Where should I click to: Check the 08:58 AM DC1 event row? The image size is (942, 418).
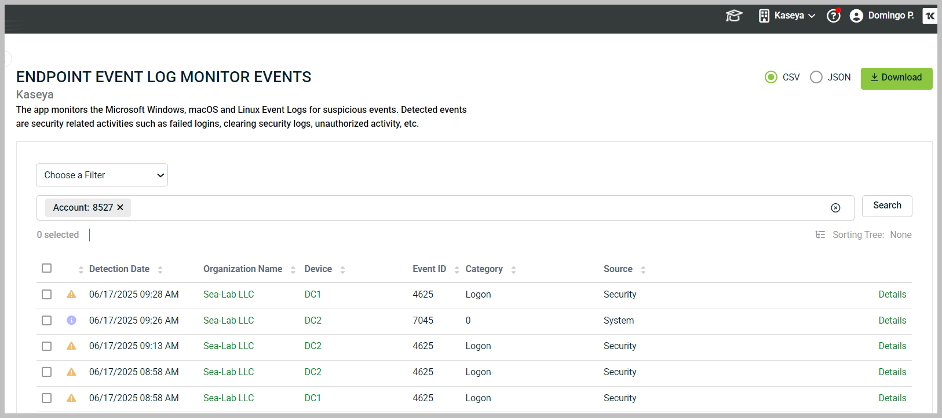click(47, 398)
